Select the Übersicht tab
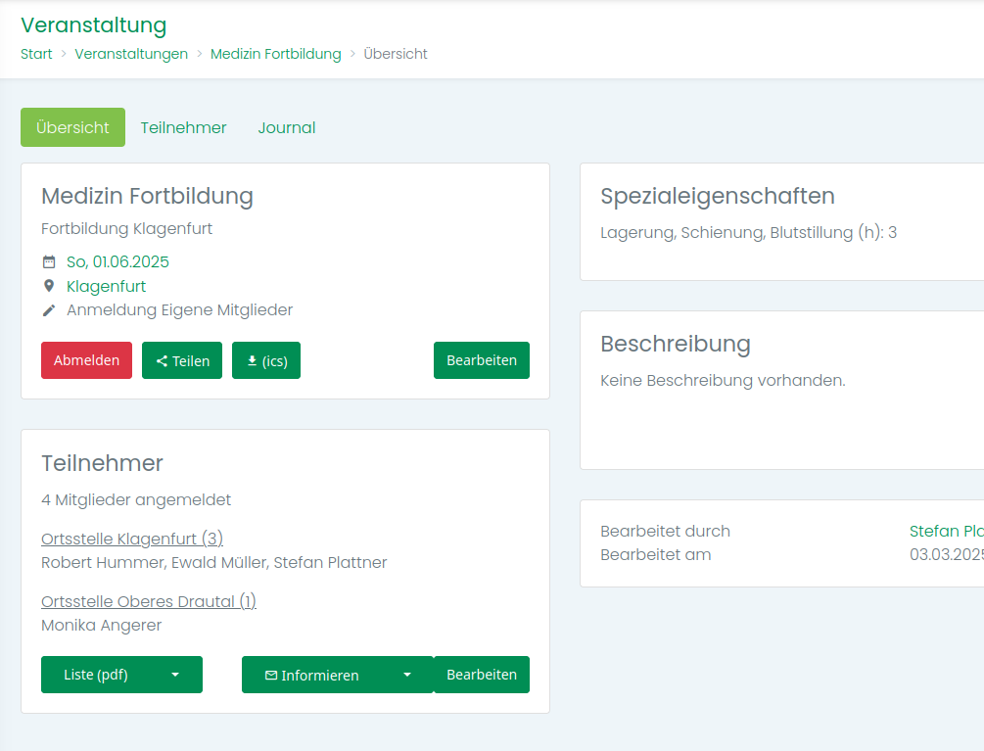This screenshot has width=984, height=751. pyautogui.click(x=72, y=127)
